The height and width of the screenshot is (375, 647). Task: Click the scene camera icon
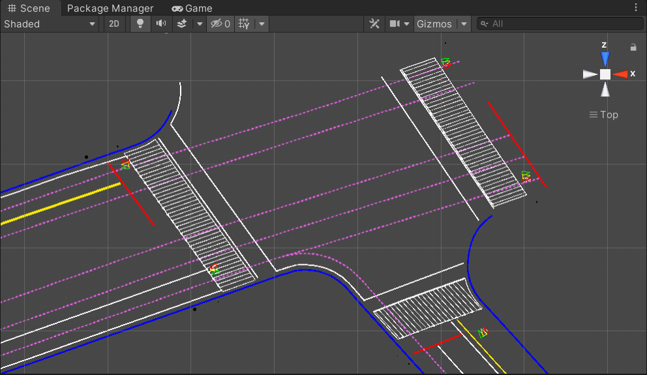point(395,24)
